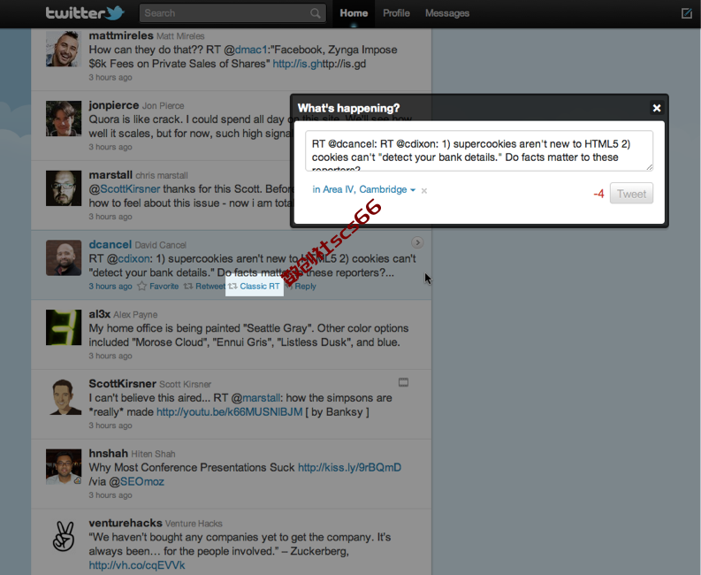Open the al3x username link
Screen dimensions: 701x575
99,314
